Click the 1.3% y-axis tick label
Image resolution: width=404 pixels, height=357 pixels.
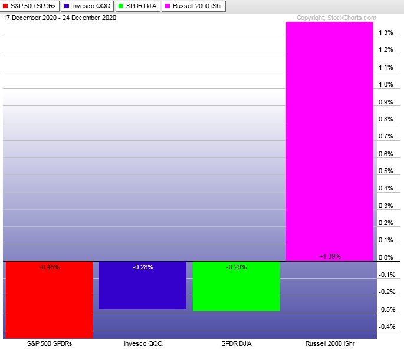(x=386, y=32)
